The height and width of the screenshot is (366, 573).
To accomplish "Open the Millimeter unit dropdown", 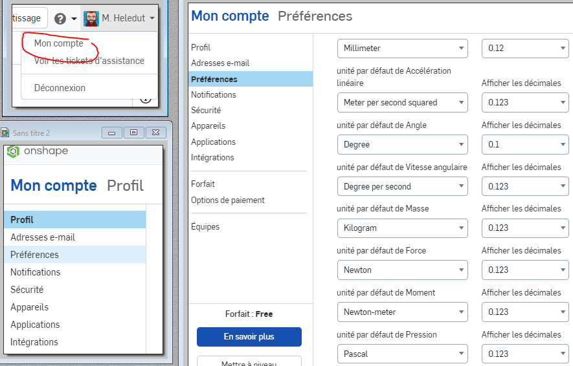I will coord(402,48).
